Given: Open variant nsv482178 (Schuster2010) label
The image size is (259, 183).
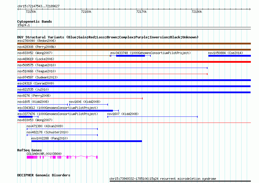Looking at the screenshot, I should click(47, 132).
